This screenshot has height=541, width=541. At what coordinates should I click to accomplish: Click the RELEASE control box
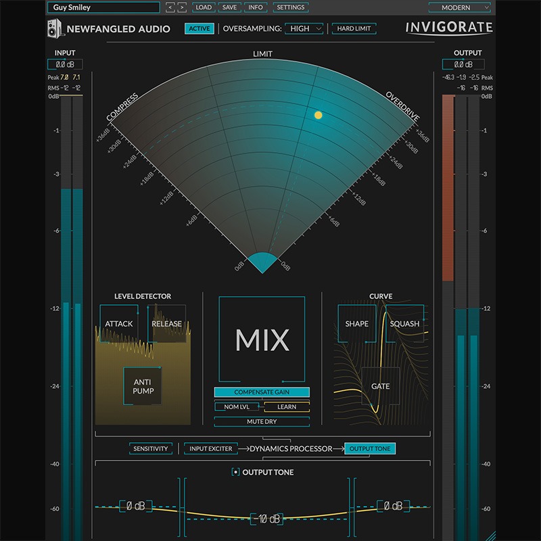tap(166, 324)
